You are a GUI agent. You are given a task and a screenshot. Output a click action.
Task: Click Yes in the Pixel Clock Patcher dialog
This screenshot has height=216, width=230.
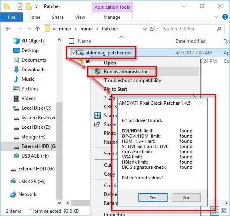(x=153, y=197)
